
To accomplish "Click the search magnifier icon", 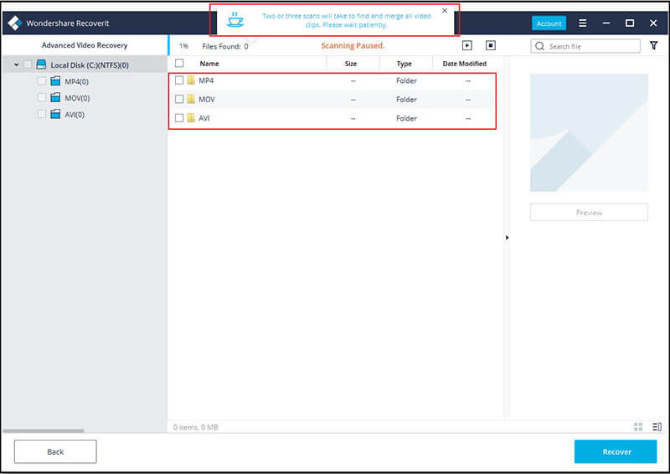I will (x=539, y=46).
